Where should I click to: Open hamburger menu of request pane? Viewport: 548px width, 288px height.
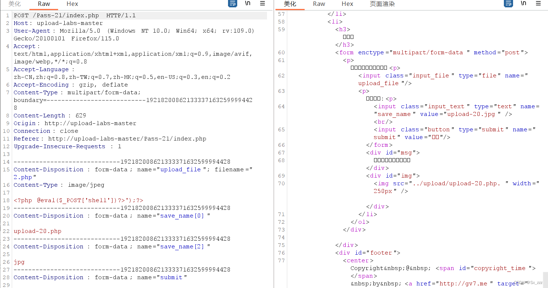pos(263,3)
